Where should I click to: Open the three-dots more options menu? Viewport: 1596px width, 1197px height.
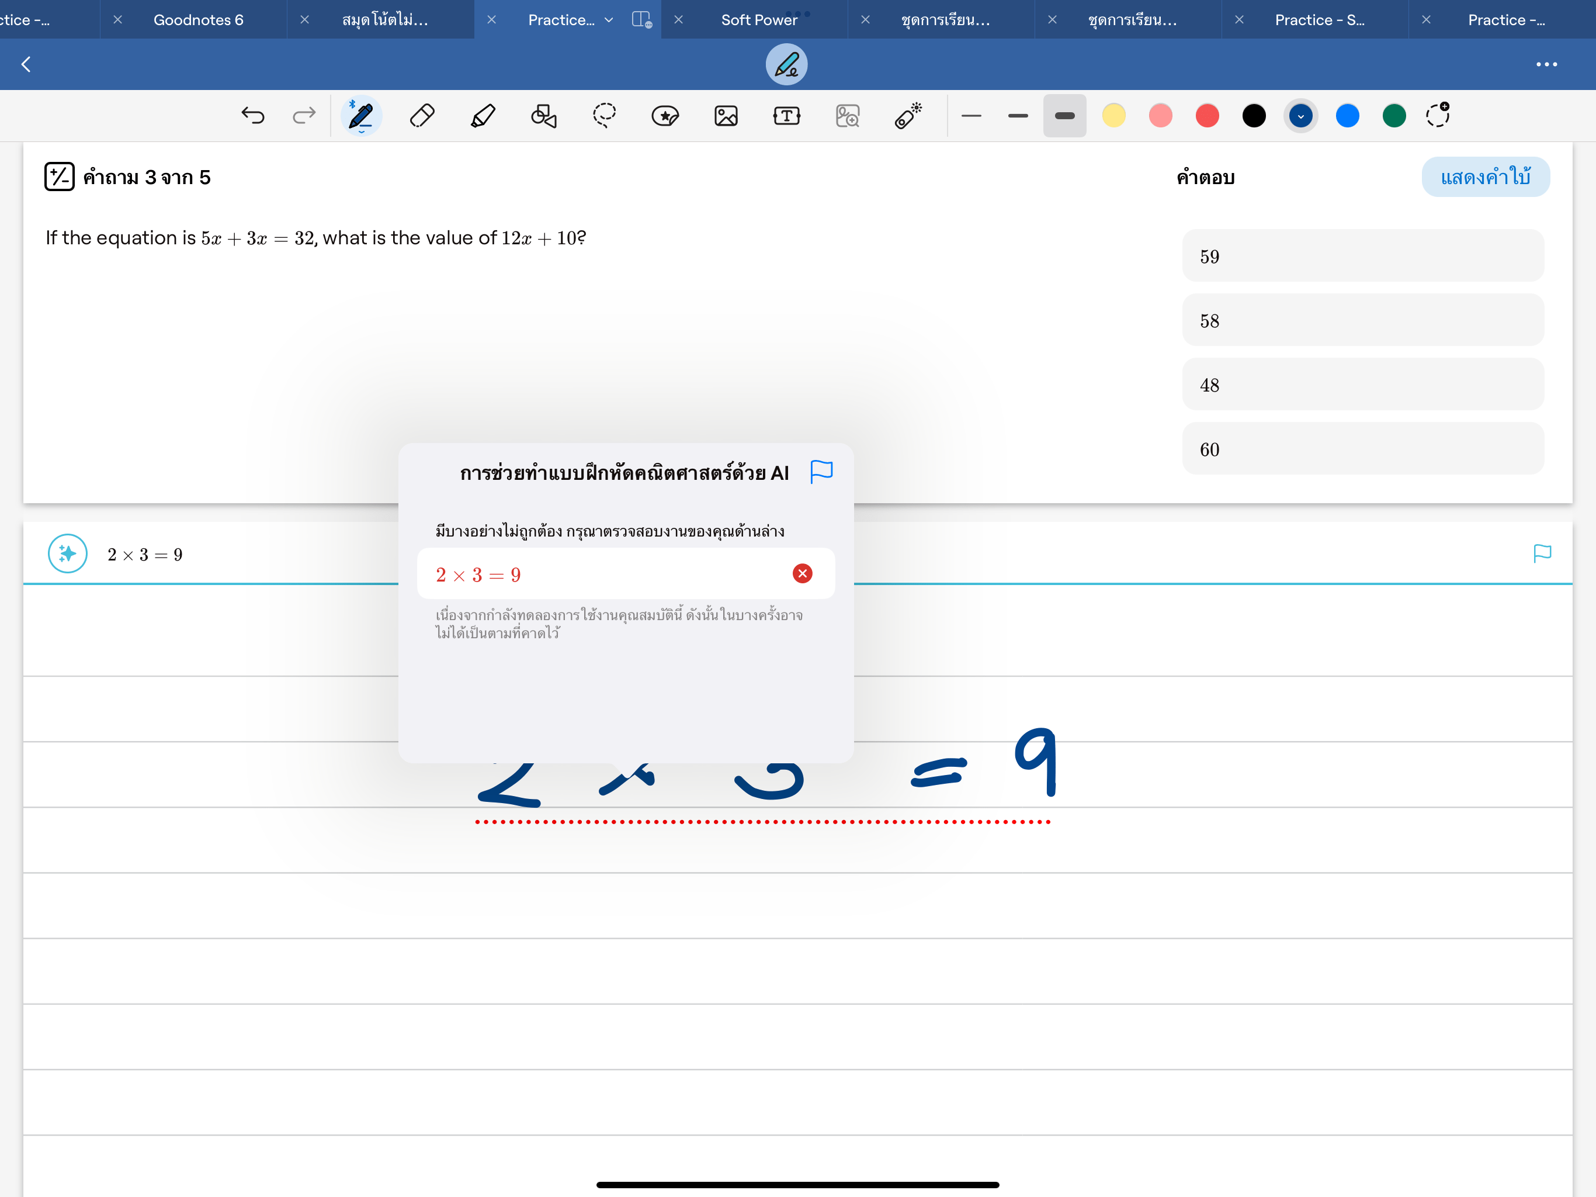pos(1546,64)
